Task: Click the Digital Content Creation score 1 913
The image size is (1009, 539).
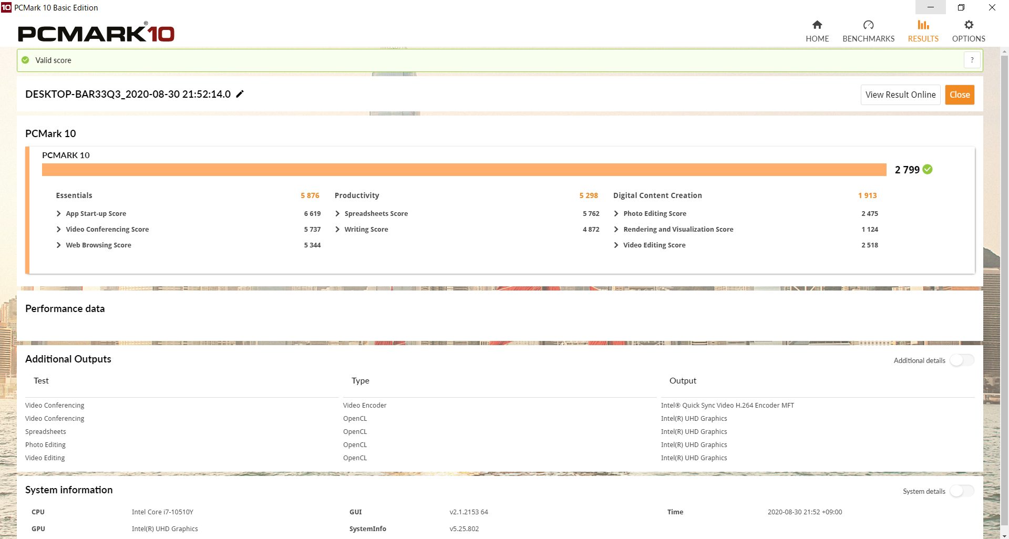Action: 867,195
